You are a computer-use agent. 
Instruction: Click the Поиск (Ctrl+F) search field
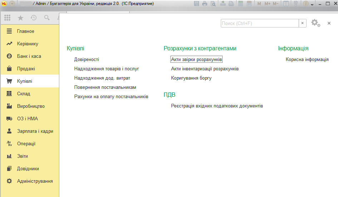pyautogui.click(x=260, y=23)
